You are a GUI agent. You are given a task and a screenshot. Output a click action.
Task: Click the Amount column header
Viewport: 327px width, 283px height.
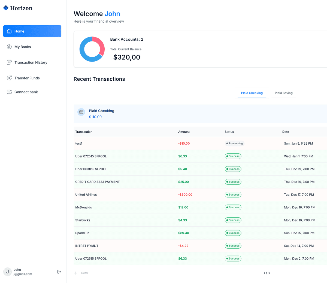[x=184, y=132]
